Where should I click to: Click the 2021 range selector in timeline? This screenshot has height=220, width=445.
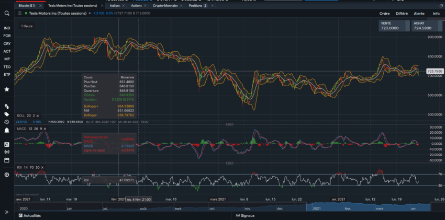pos(317,207)
